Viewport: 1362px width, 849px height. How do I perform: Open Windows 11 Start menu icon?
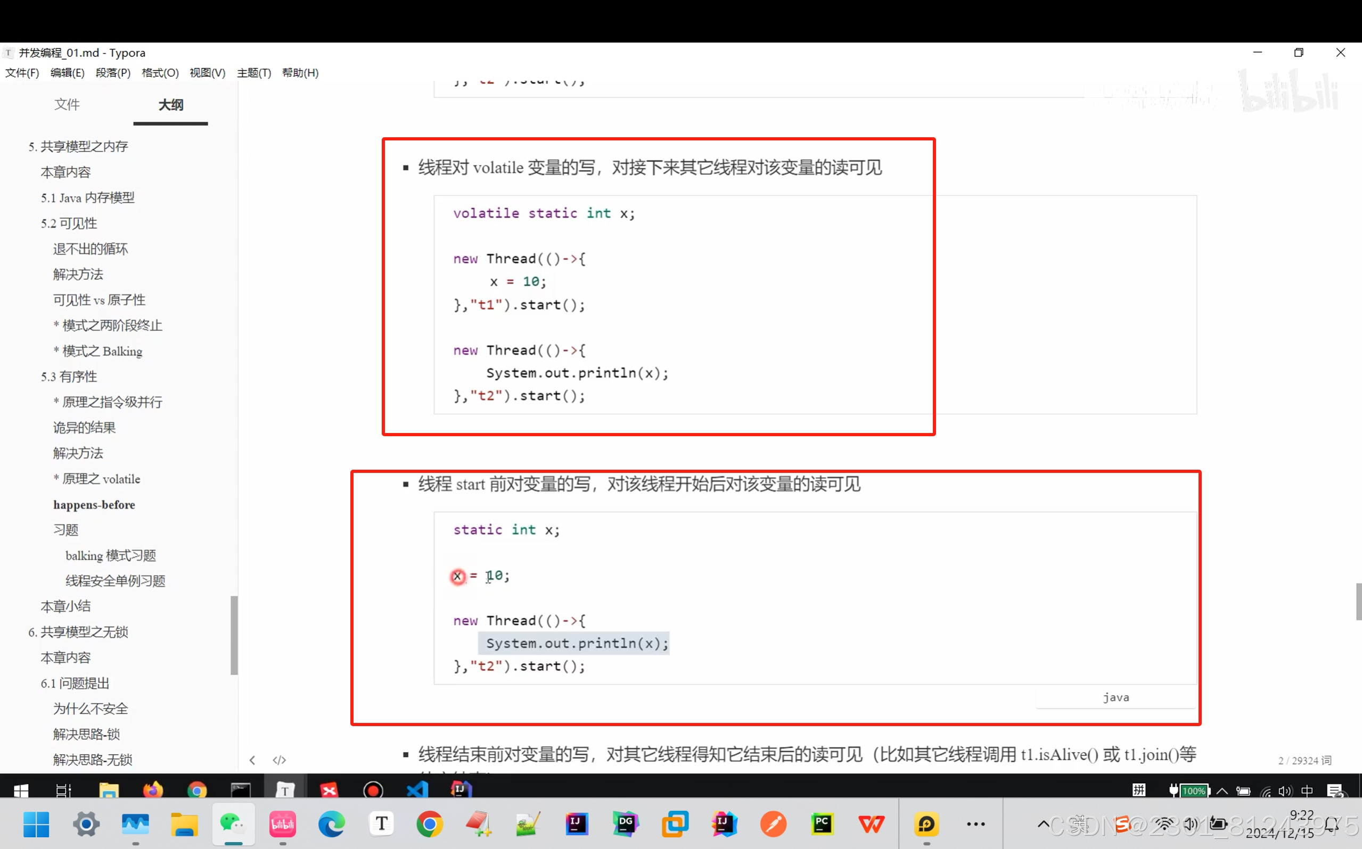pyautogui.click(x=37, y=823)
